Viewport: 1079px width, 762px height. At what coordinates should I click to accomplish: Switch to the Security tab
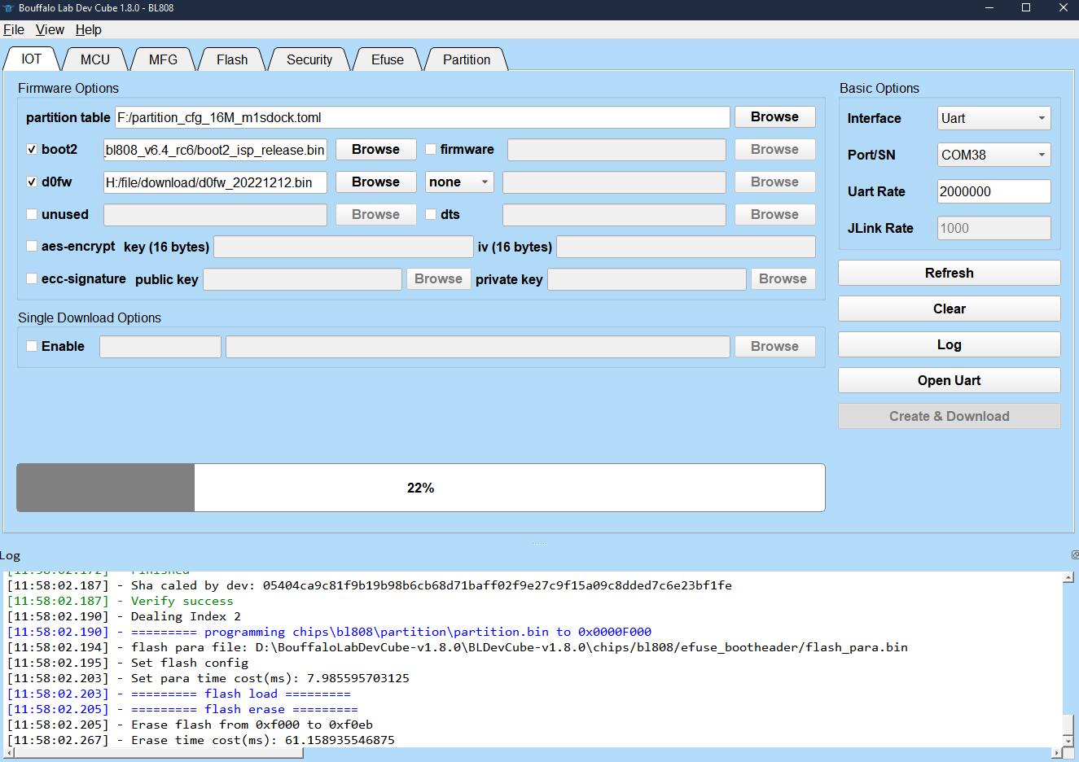309,59
